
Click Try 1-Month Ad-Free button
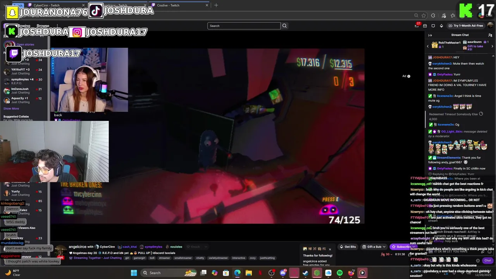[466, 26]
